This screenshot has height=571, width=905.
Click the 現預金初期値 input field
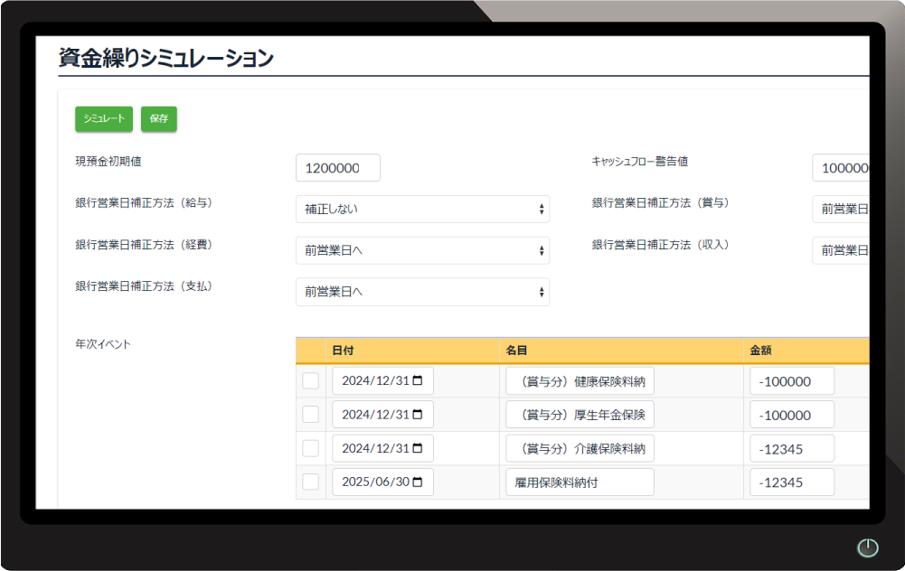tap(337, 168)
